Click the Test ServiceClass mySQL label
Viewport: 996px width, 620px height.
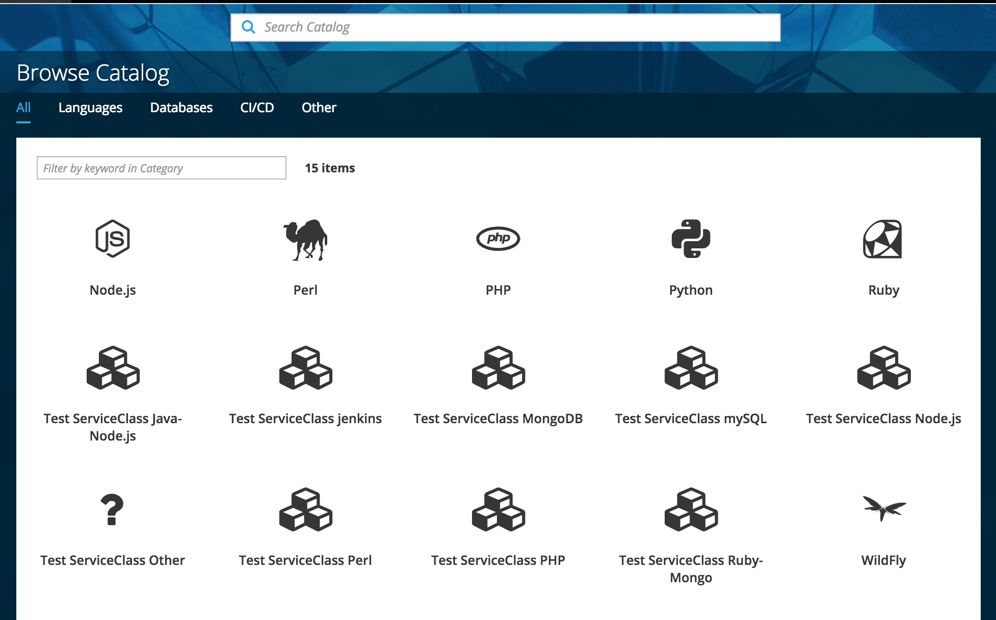[x=691, y=419]
